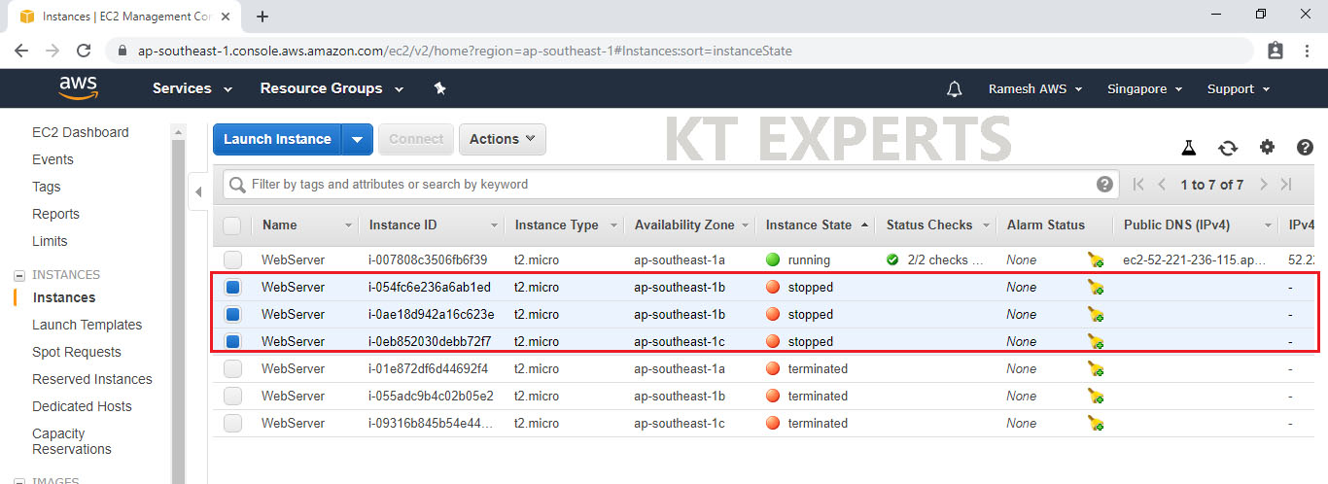Click the Launch Instance button
Image resolution: width=1328 pixels, height=484 pixels.
(x=277, y=139)
